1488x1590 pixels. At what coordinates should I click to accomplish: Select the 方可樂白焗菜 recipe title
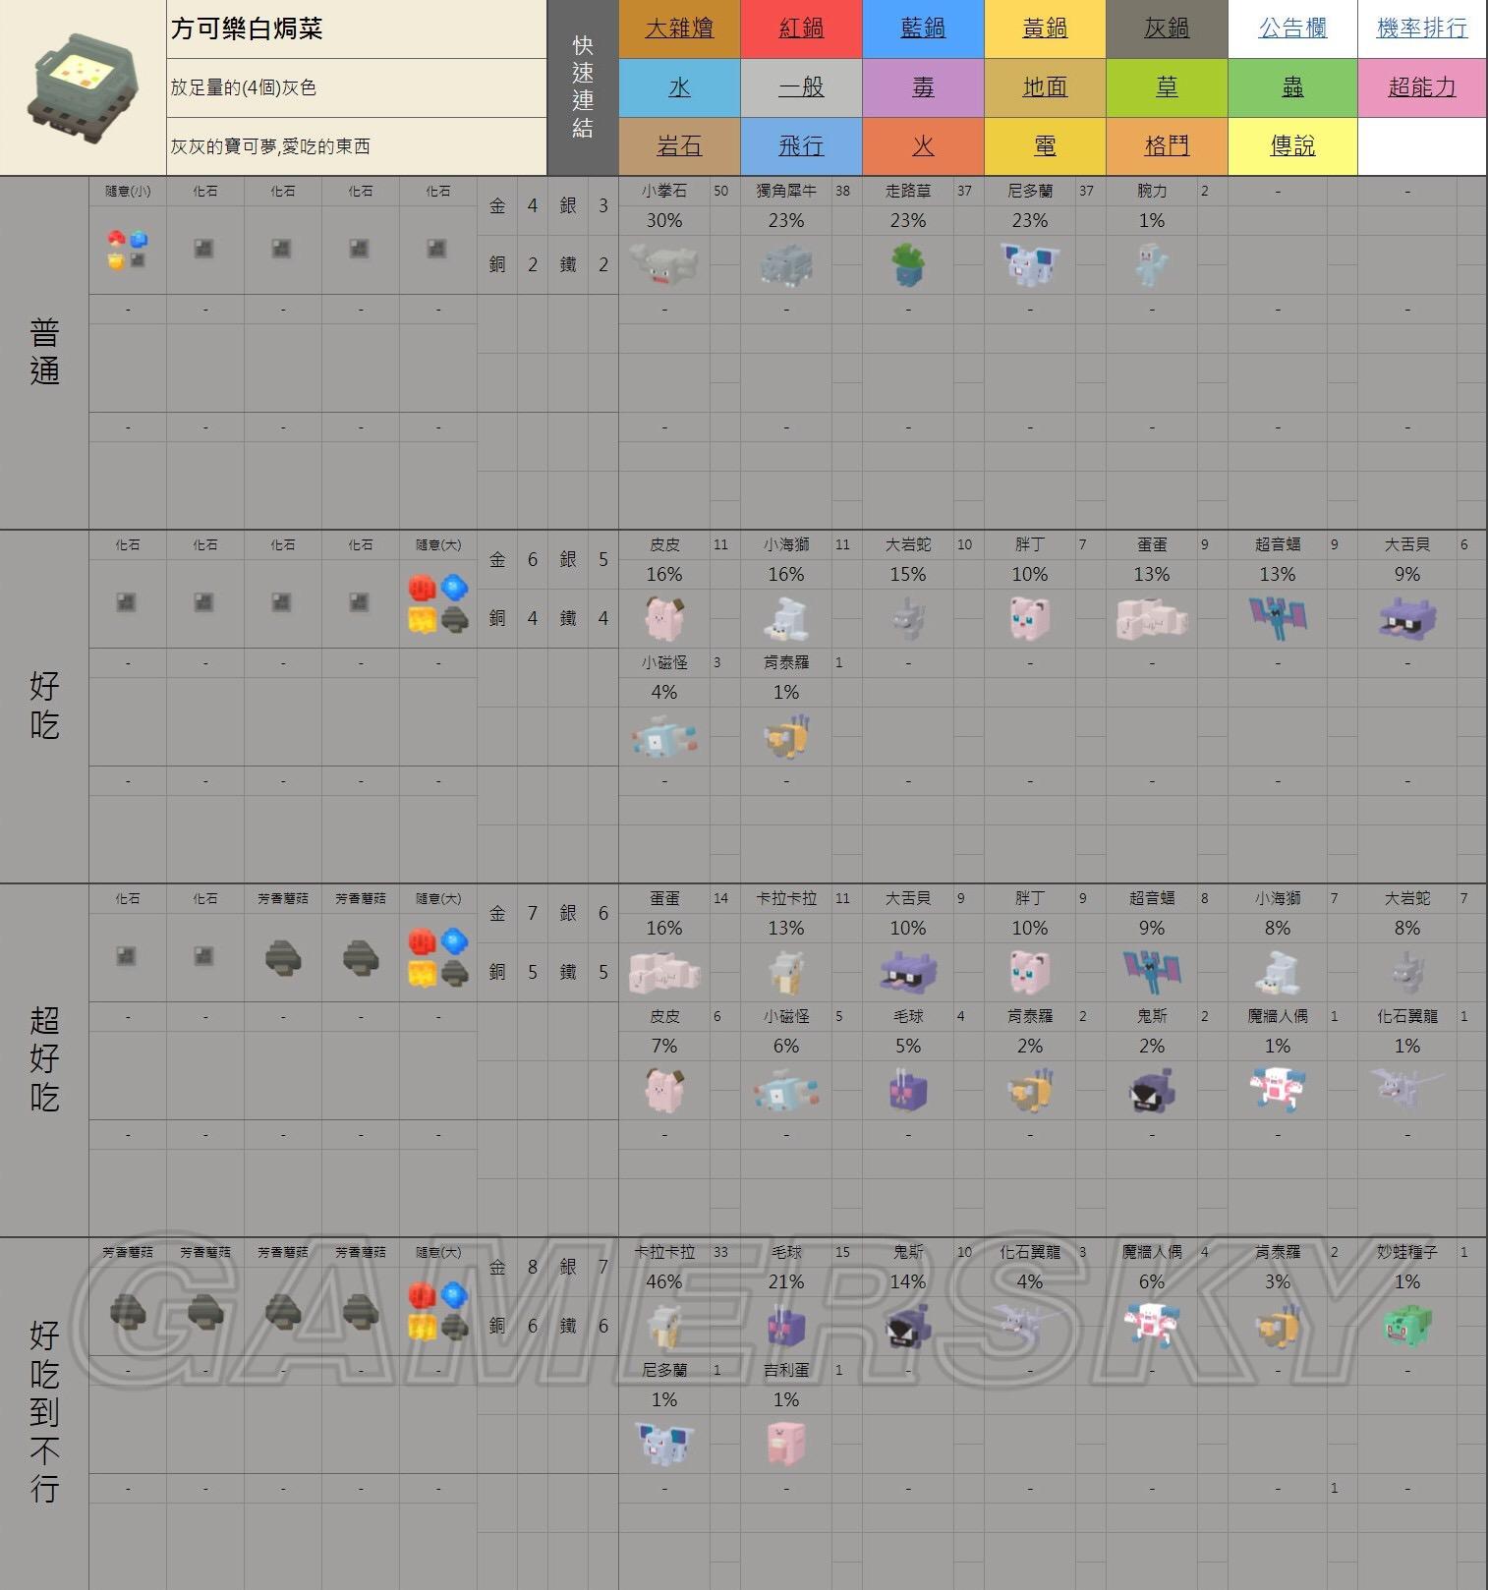pos(247,28)
